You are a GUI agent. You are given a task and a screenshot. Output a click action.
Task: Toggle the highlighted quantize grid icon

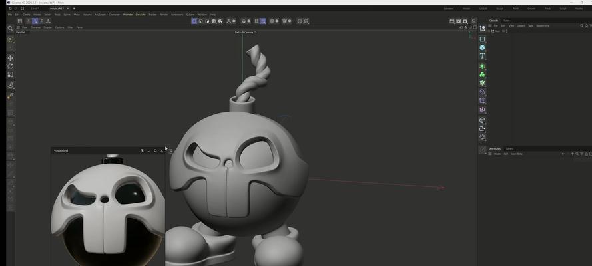tap(263, 21)
